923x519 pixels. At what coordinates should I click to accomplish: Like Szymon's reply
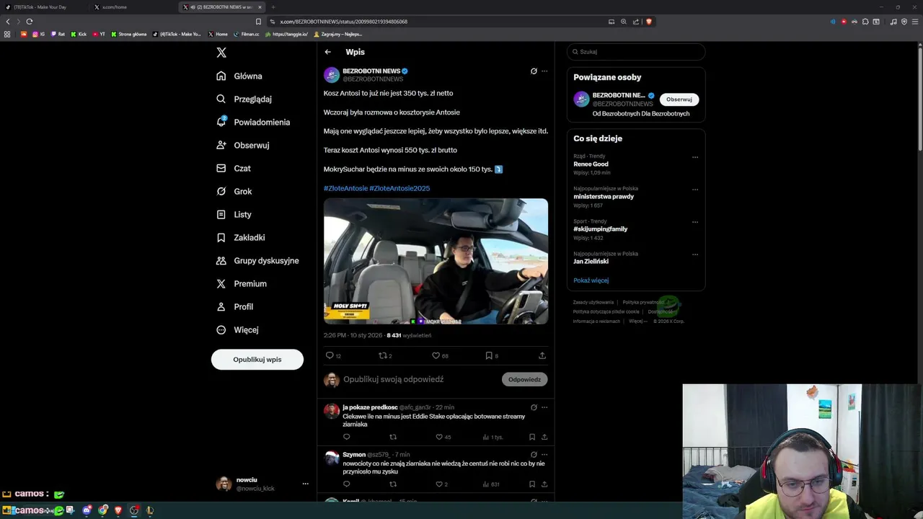[439, 484]
